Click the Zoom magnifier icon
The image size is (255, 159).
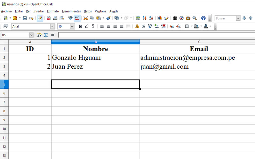coord(195,18)
